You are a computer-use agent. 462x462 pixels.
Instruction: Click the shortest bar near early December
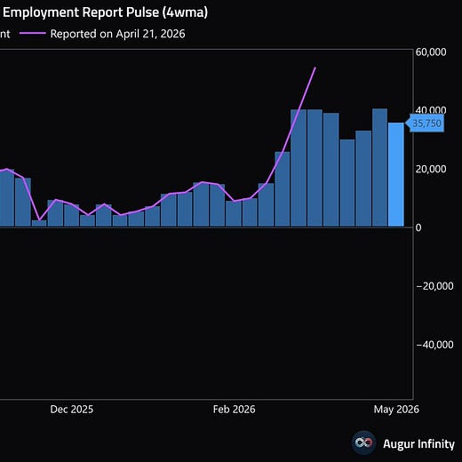[39, 223]
